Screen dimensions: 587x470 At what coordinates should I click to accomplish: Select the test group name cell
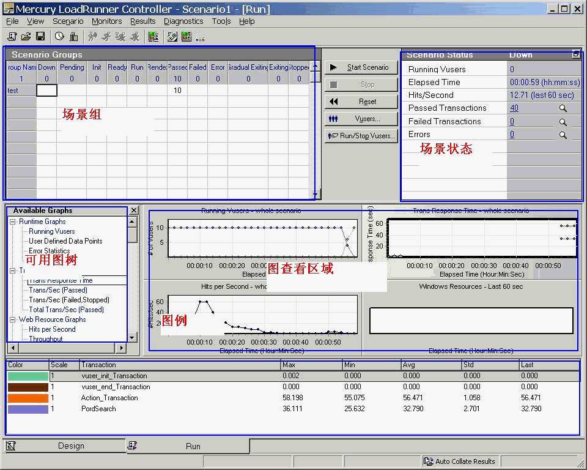21,91
